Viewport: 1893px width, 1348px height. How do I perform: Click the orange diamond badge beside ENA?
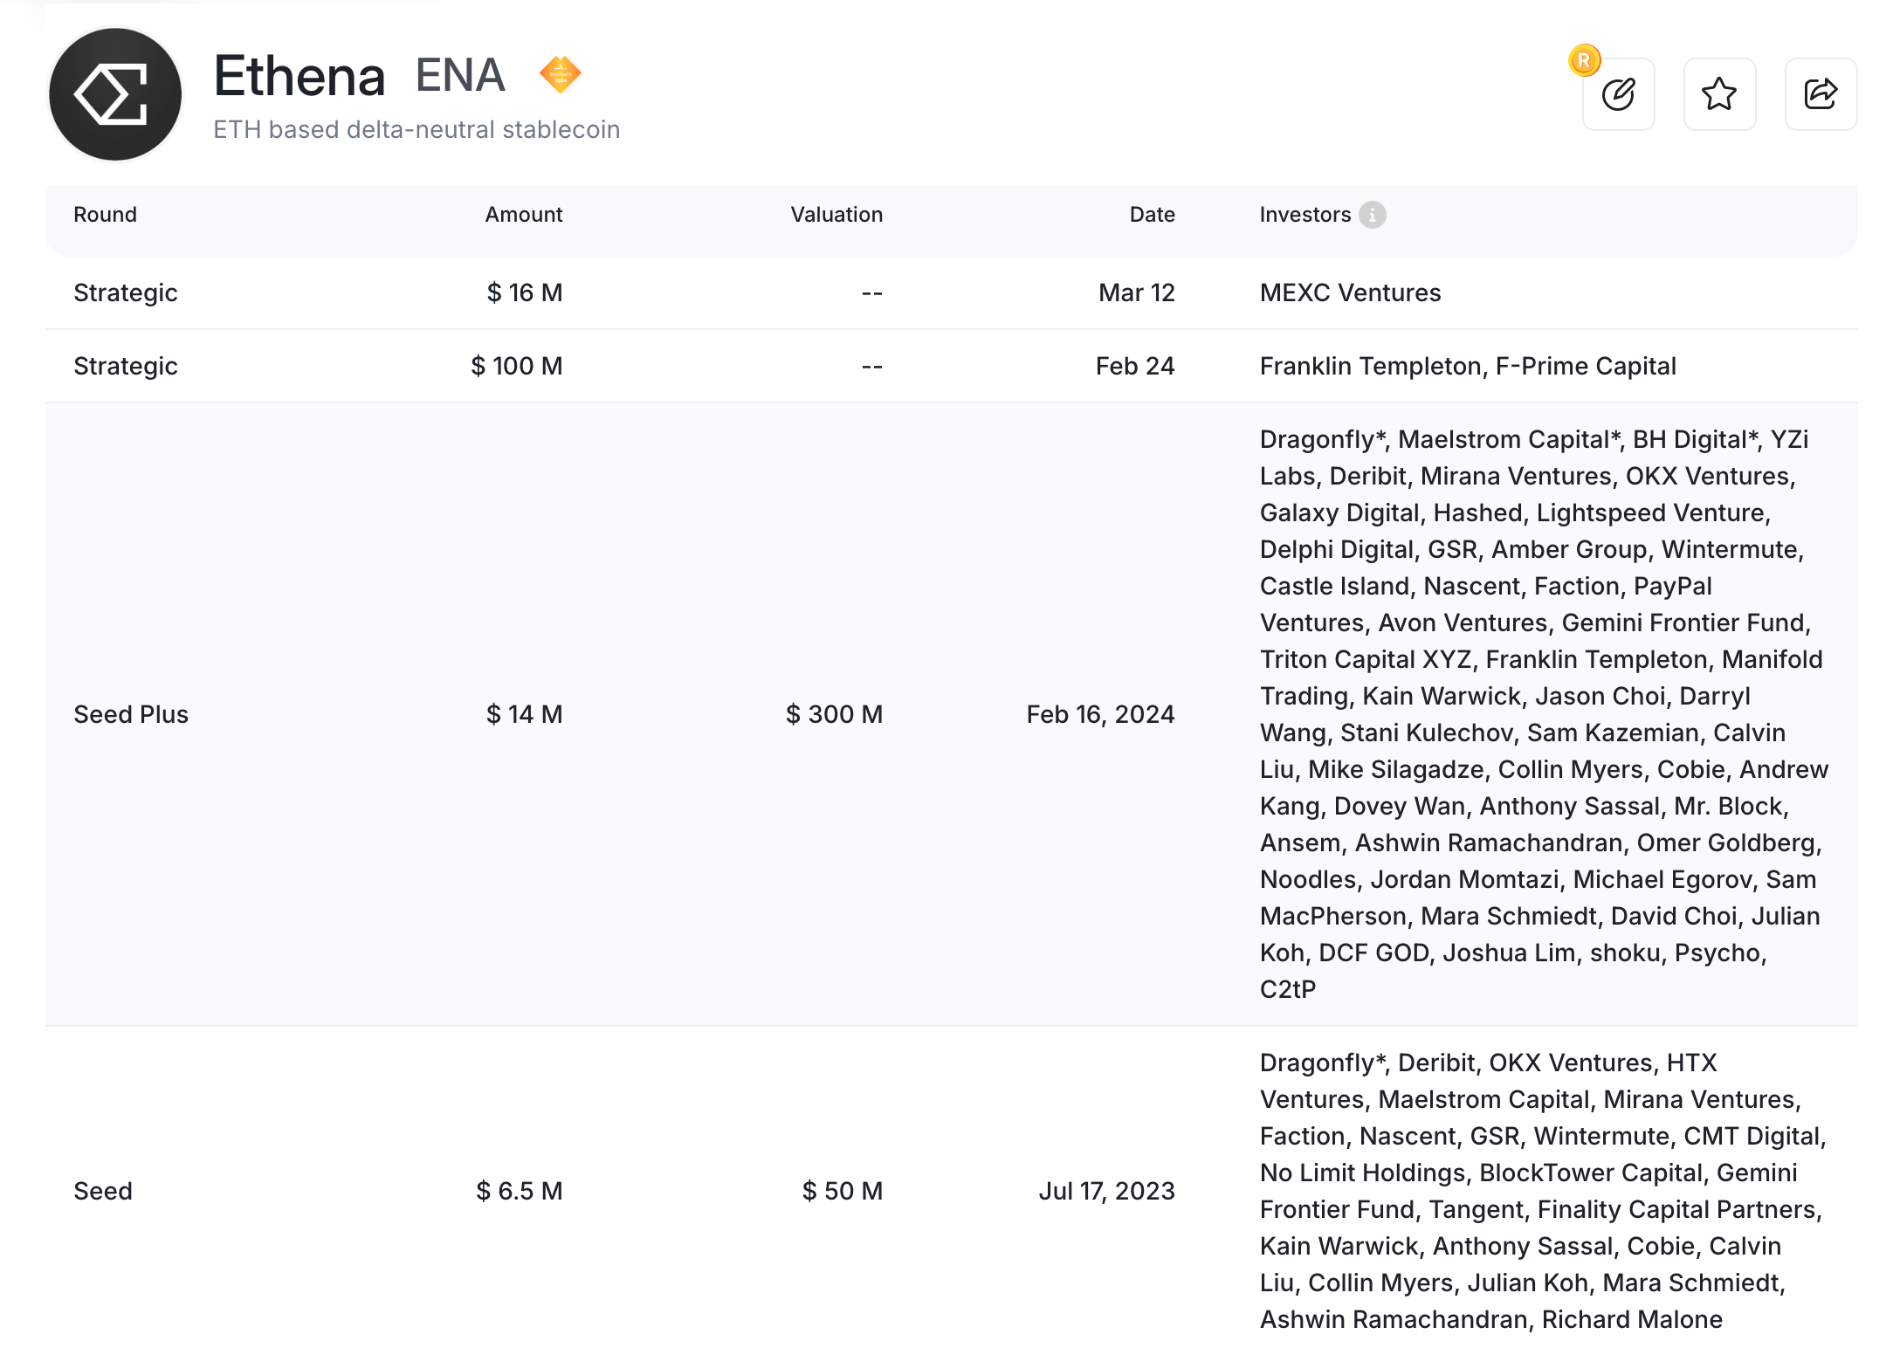coord(560,75)
